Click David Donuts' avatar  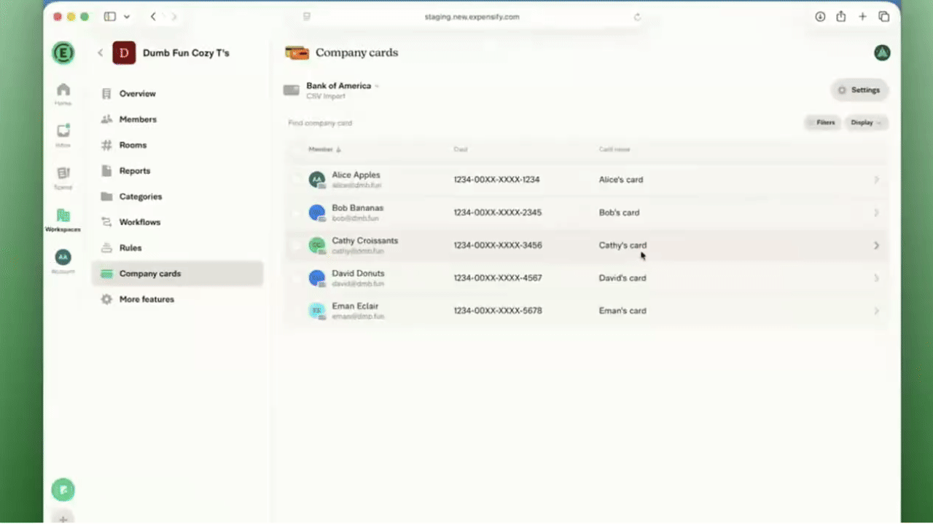click(x=316, y=278)
